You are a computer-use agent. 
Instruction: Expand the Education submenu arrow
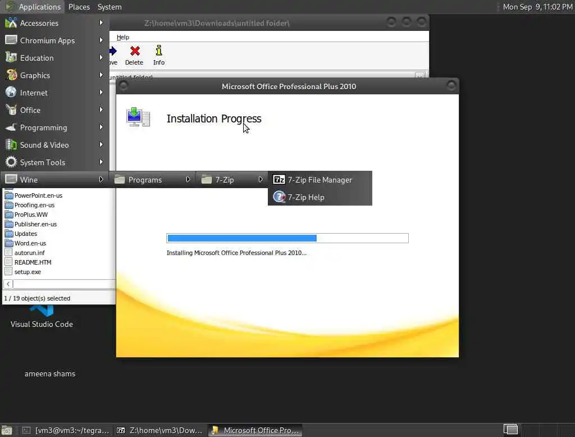click(101, 58)
